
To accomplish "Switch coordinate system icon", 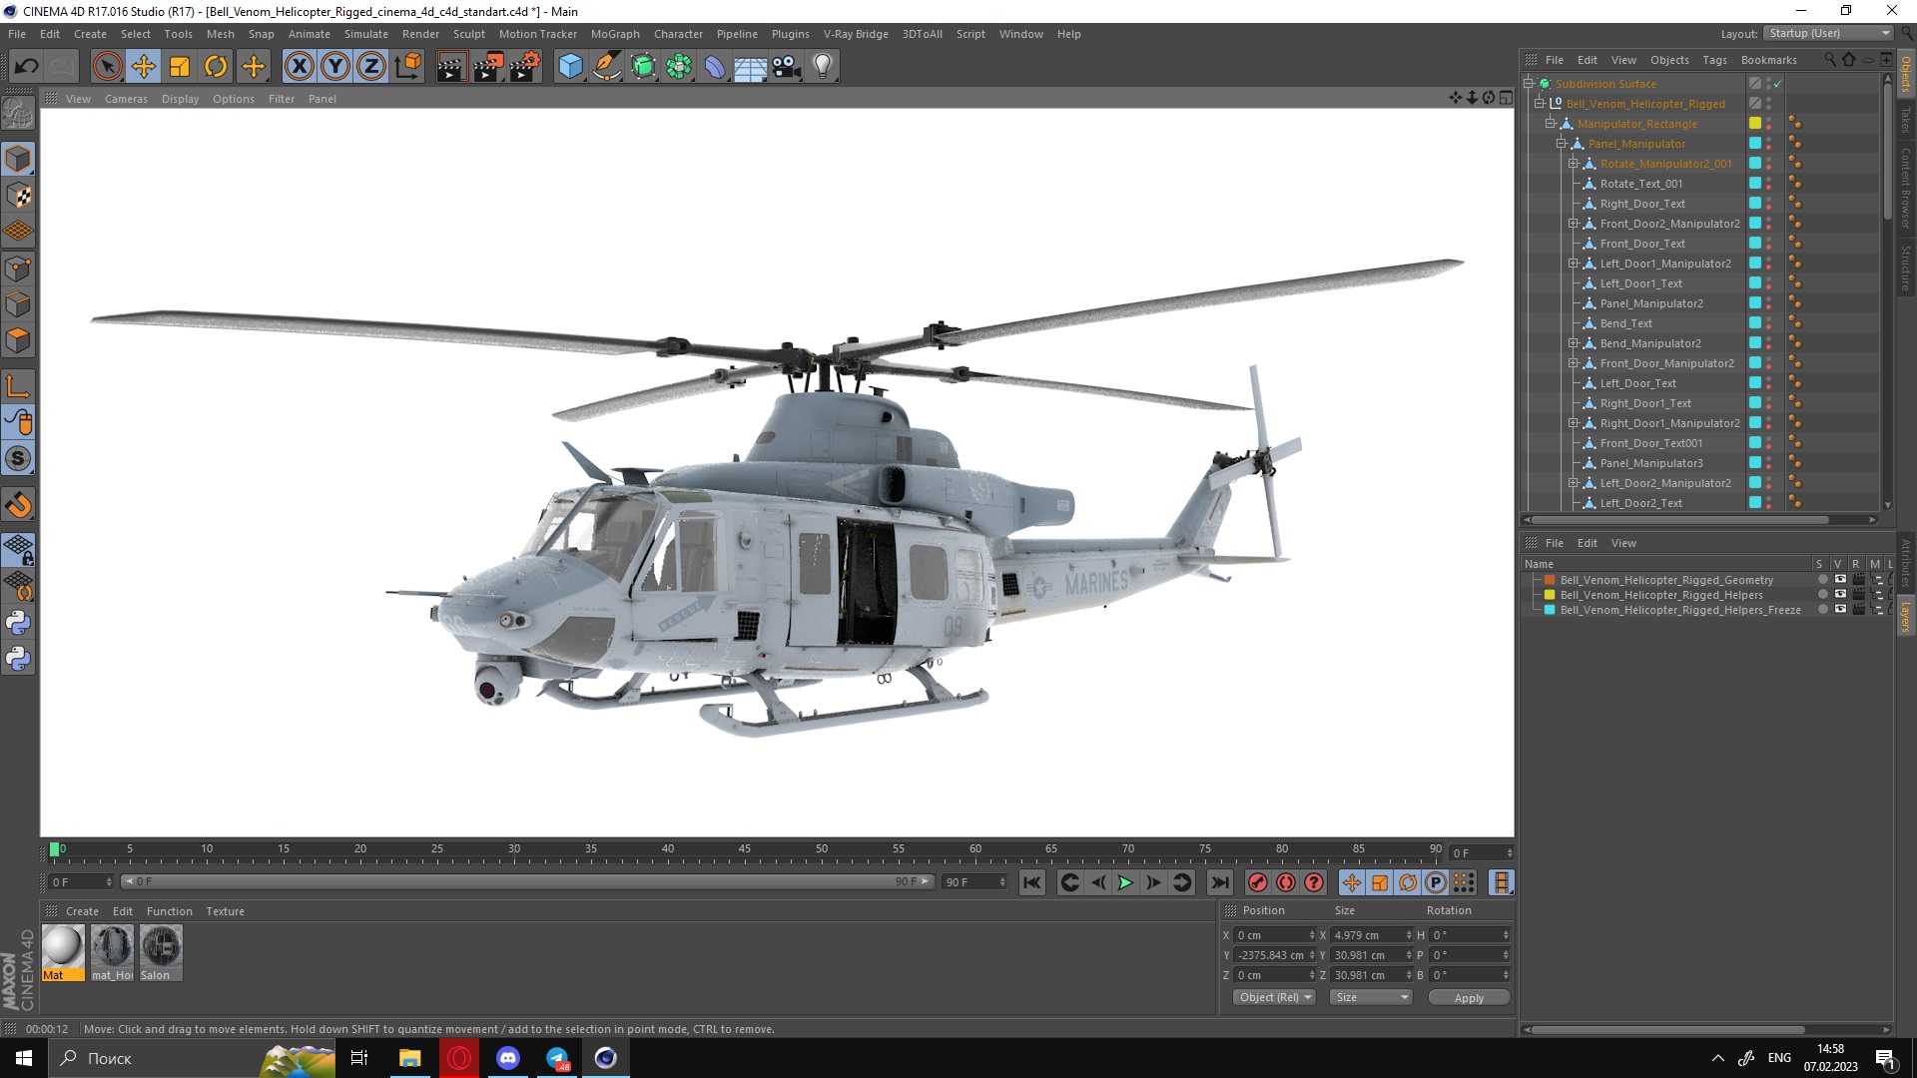I will point(408,67).
